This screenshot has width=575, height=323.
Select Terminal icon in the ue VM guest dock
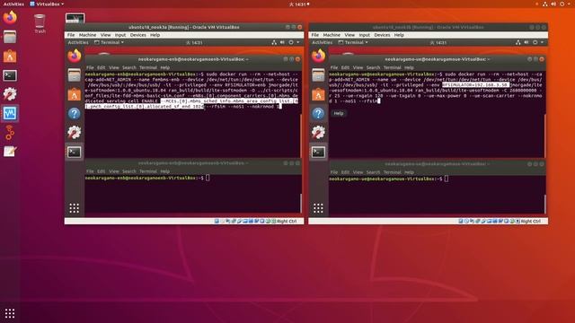tap(318, 152)
